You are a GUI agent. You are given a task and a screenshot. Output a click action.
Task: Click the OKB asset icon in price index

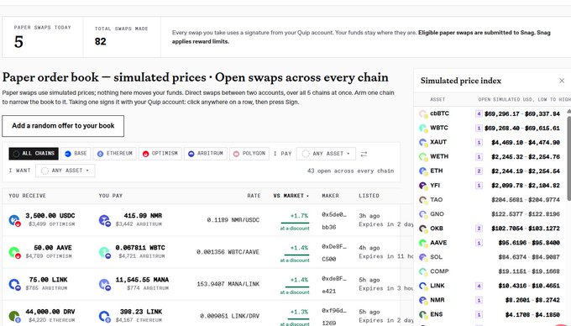click(x=423, y=229)
